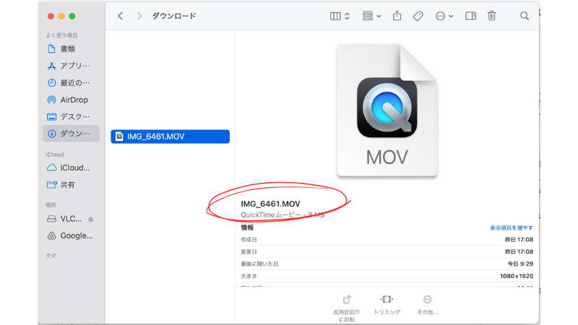Click the iCloud sidebar section header
The width and height of the screenshot is (578, 325).
pos(55,155)
